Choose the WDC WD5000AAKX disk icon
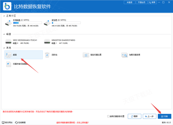The width and height of the screenshot is (173, 125). (8, 41)
